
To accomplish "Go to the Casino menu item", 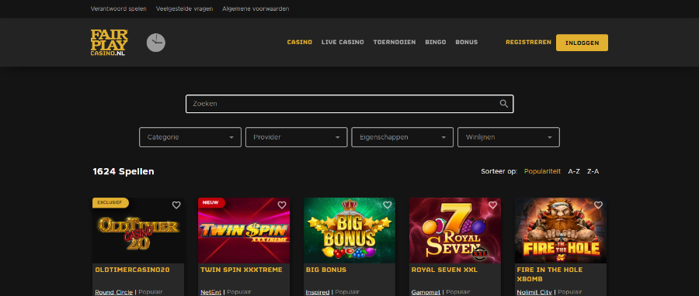I will click(x=300, y=42).
